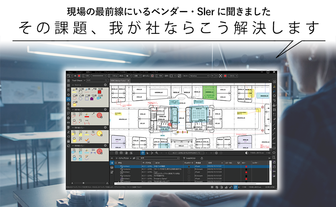336x207 pixels.
Task: Open the マークアップリスト panel button
Action: (120, 157)
